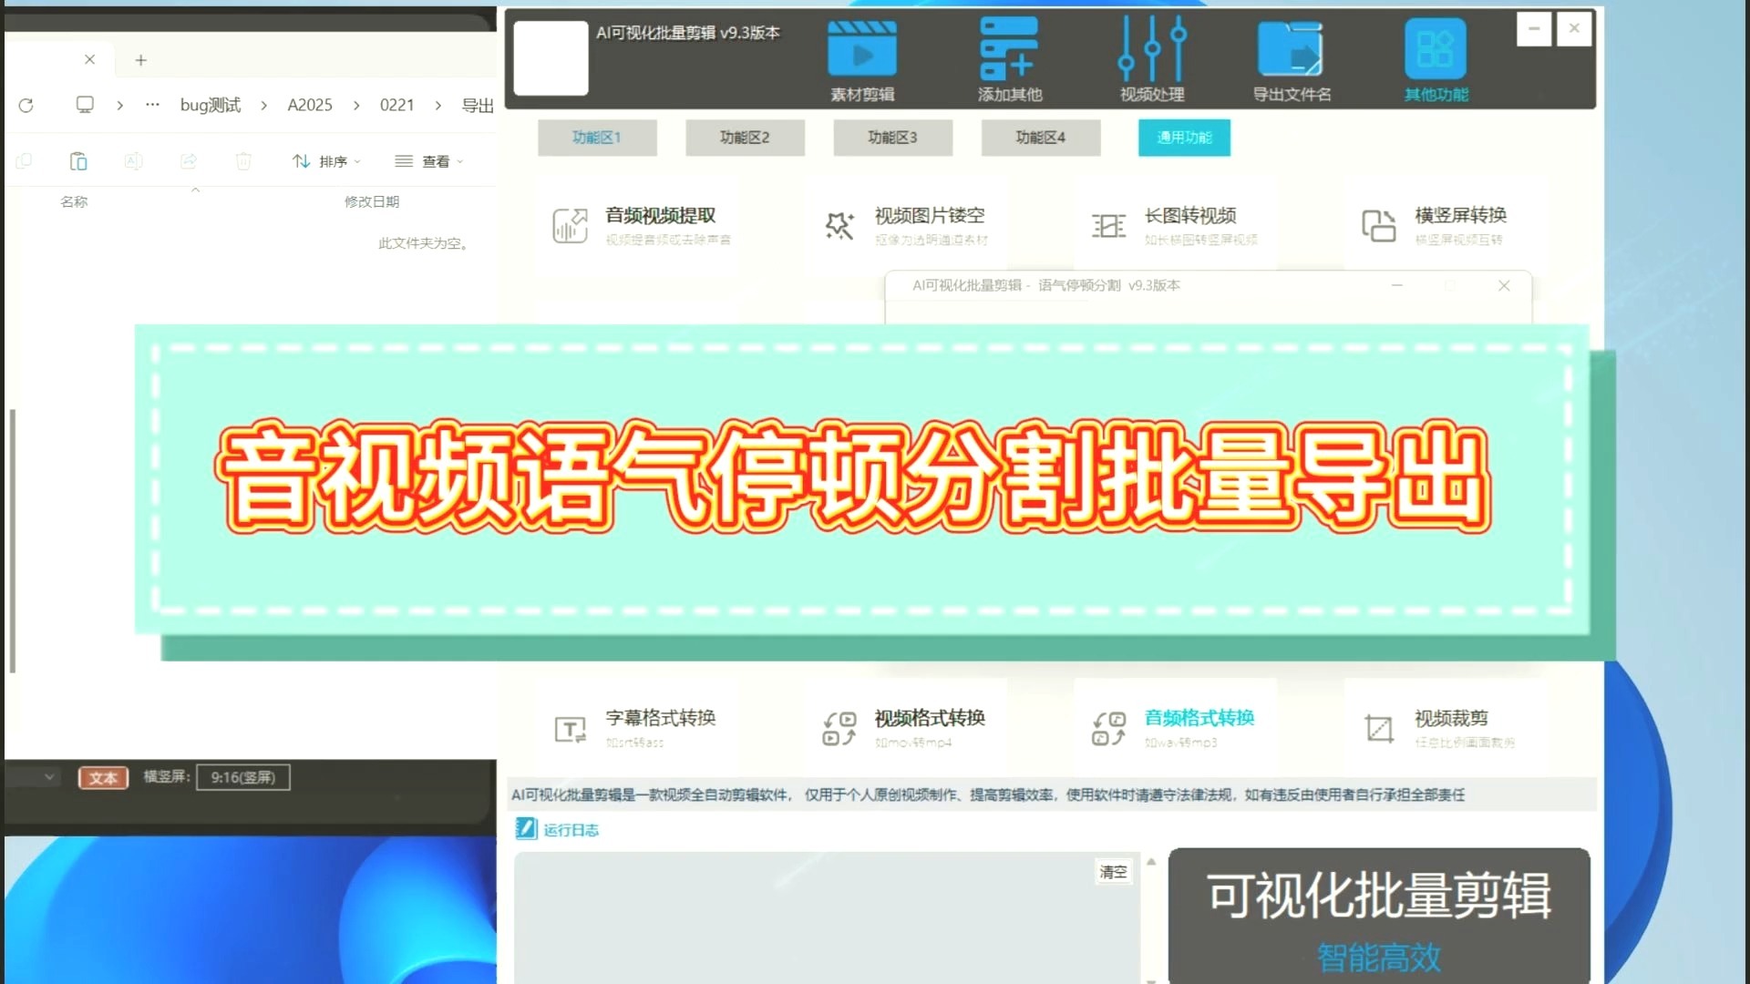This screenshot has width=1750, height=984.
Task: Click the Explorer delete trash icon
Action: click(243, 161)
